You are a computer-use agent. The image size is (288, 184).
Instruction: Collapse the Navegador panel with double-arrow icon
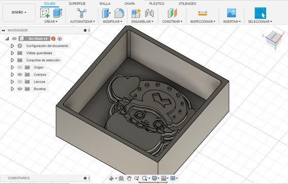(x=4, y=30)
